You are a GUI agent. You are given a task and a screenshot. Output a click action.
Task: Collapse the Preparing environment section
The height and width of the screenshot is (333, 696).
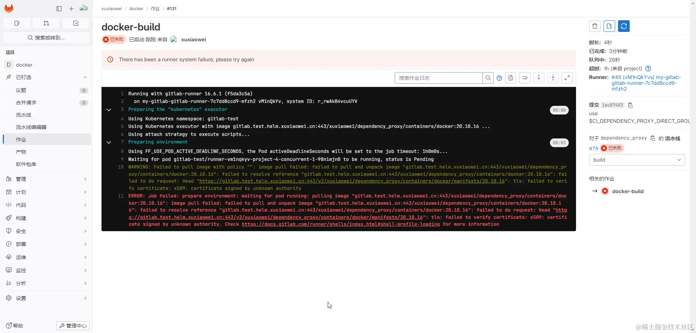pyautogui.click(x=109, y=142)
